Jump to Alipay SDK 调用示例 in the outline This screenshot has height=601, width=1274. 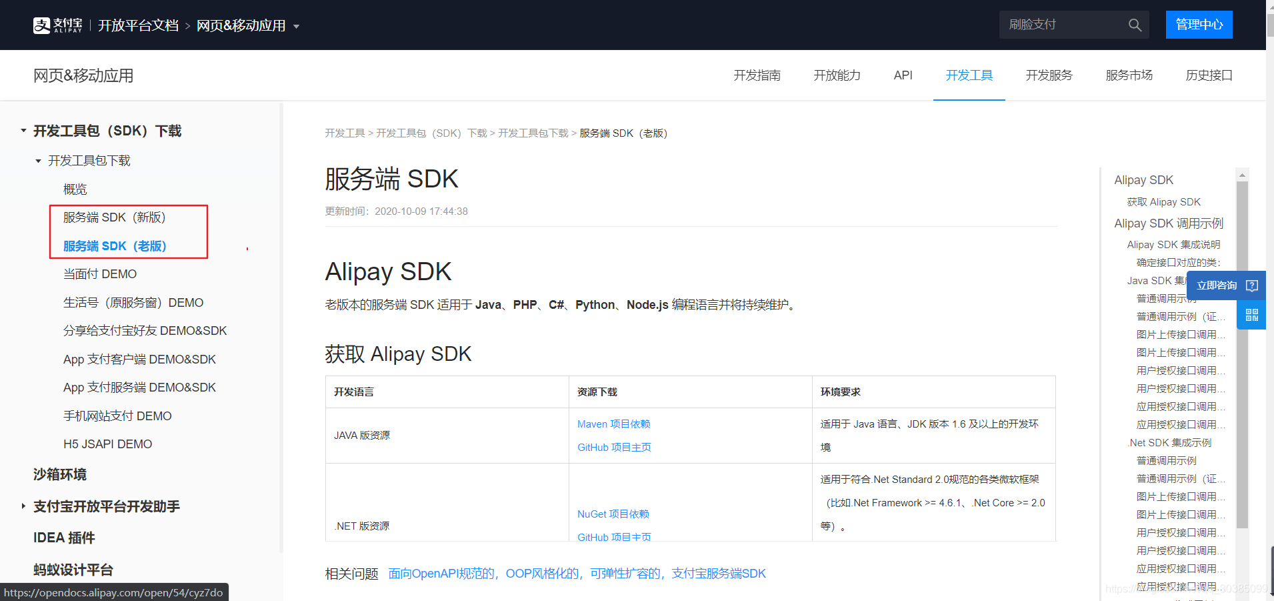coord(1169,223)
